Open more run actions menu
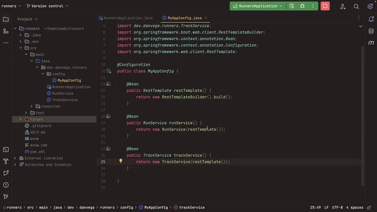Viewport: 377px width, 212px height. pyautogui.click(x=313, y=6)
